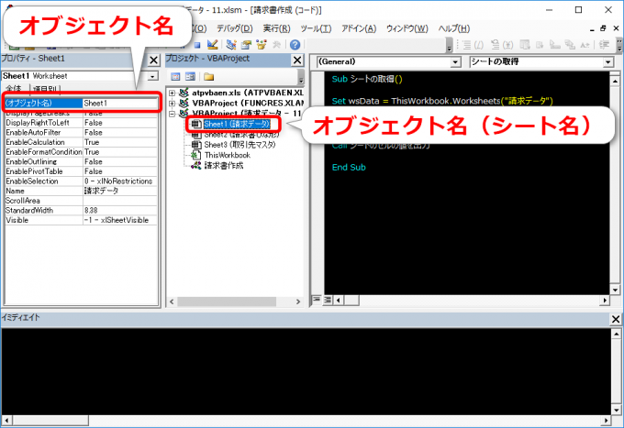Open the デバッグ(D) menu
This screenshot has height=428, width=624.
[234, 28]
